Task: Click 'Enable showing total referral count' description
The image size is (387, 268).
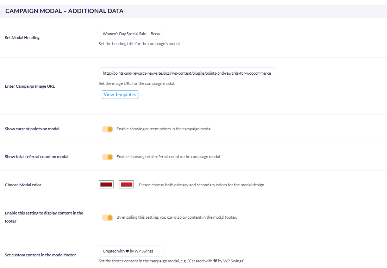Action: [x=169, y=157]
